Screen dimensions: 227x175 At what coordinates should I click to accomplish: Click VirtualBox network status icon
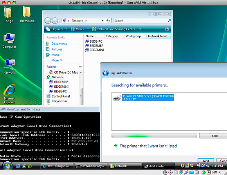coord(181,172)
